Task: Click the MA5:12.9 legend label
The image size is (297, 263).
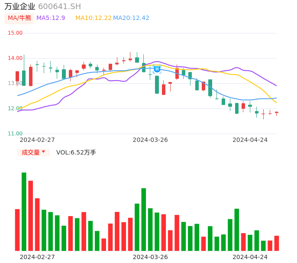Action: coord(51,18)
